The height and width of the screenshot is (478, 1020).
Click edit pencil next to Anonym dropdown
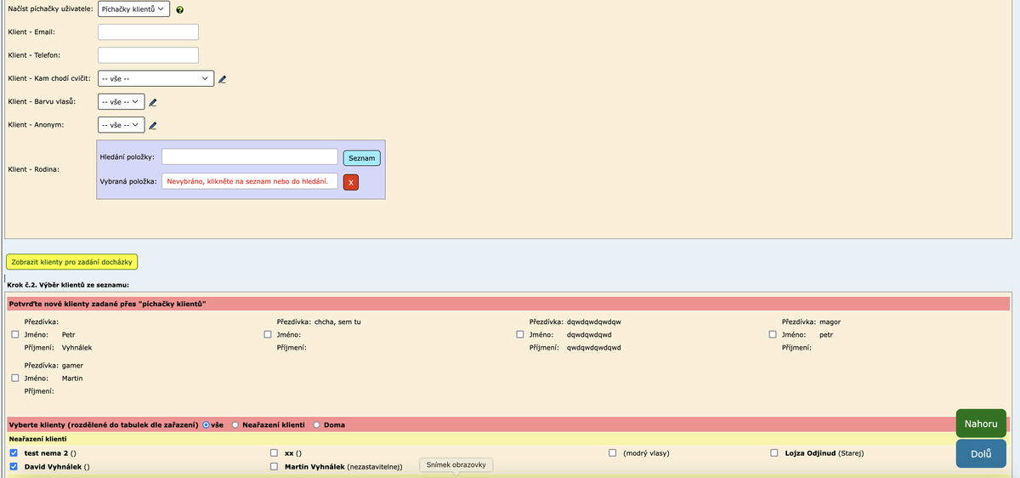point(153,126)
